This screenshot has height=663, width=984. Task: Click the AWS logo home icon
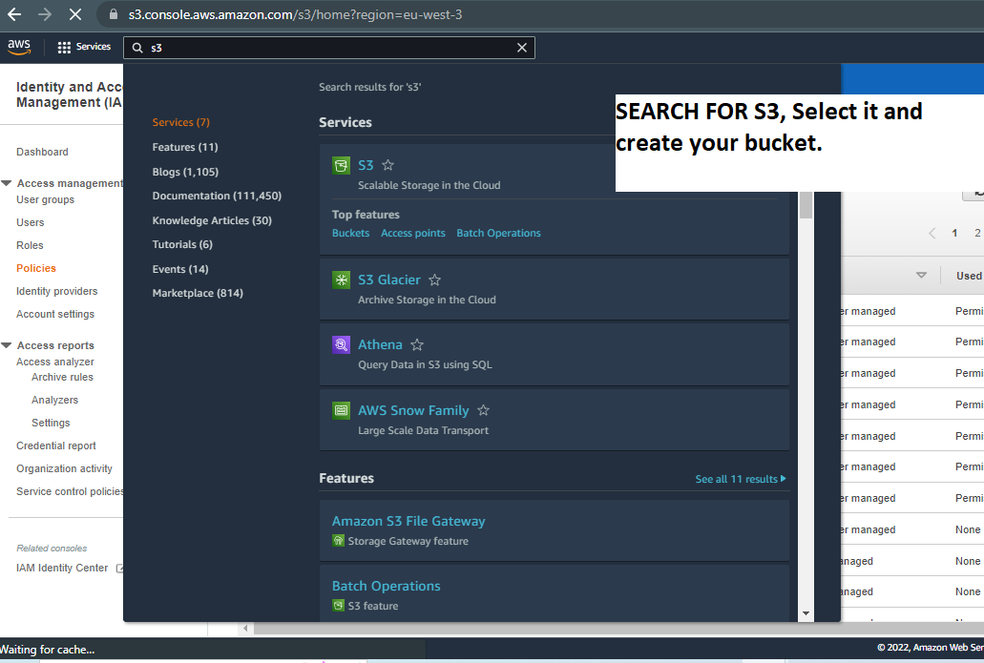click(19, 47)
